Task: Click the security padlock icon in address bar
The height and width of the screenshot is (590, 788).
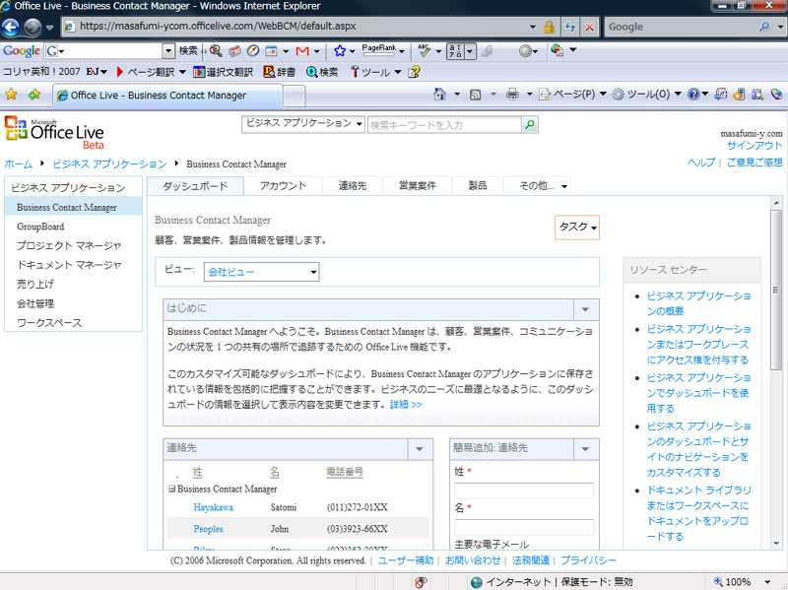Action: point(549,27)
